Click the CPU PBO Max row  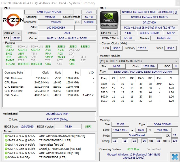[49, 91]
